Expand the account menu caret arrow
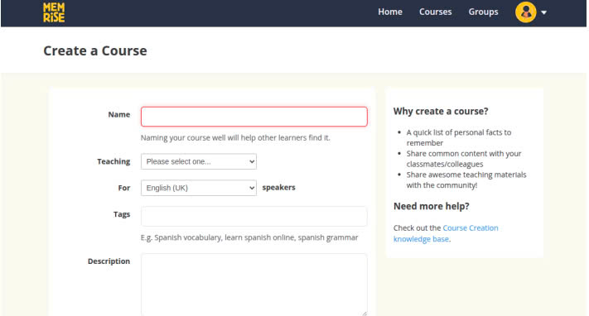 click(543, 12)
